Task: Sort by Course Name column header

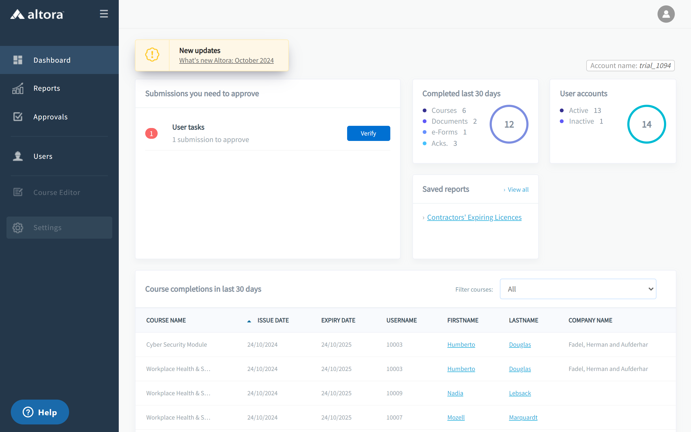Action: [166, 320]
